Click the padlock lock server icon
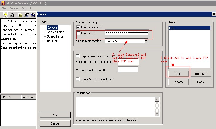216x129 pixels. pos(12,15)
